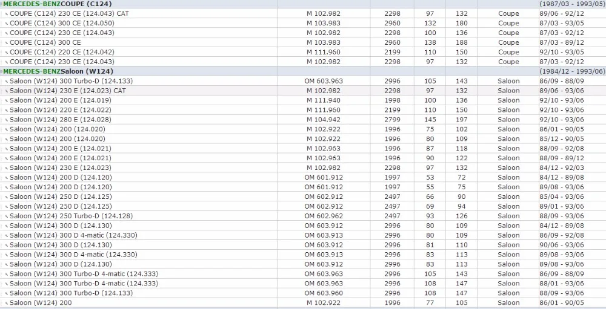Click the kW value 77 in the last row

pos(430,303)
